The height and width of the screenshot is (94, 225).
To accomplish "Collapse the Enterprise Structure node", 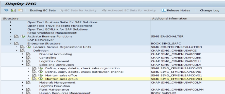I will click(x=11, y=43).
